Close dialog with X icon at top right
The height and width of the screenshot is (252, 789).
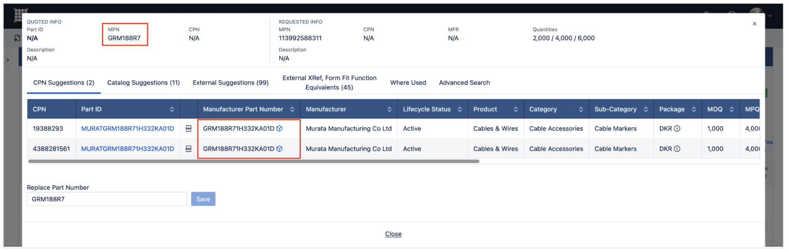point(754,24)
